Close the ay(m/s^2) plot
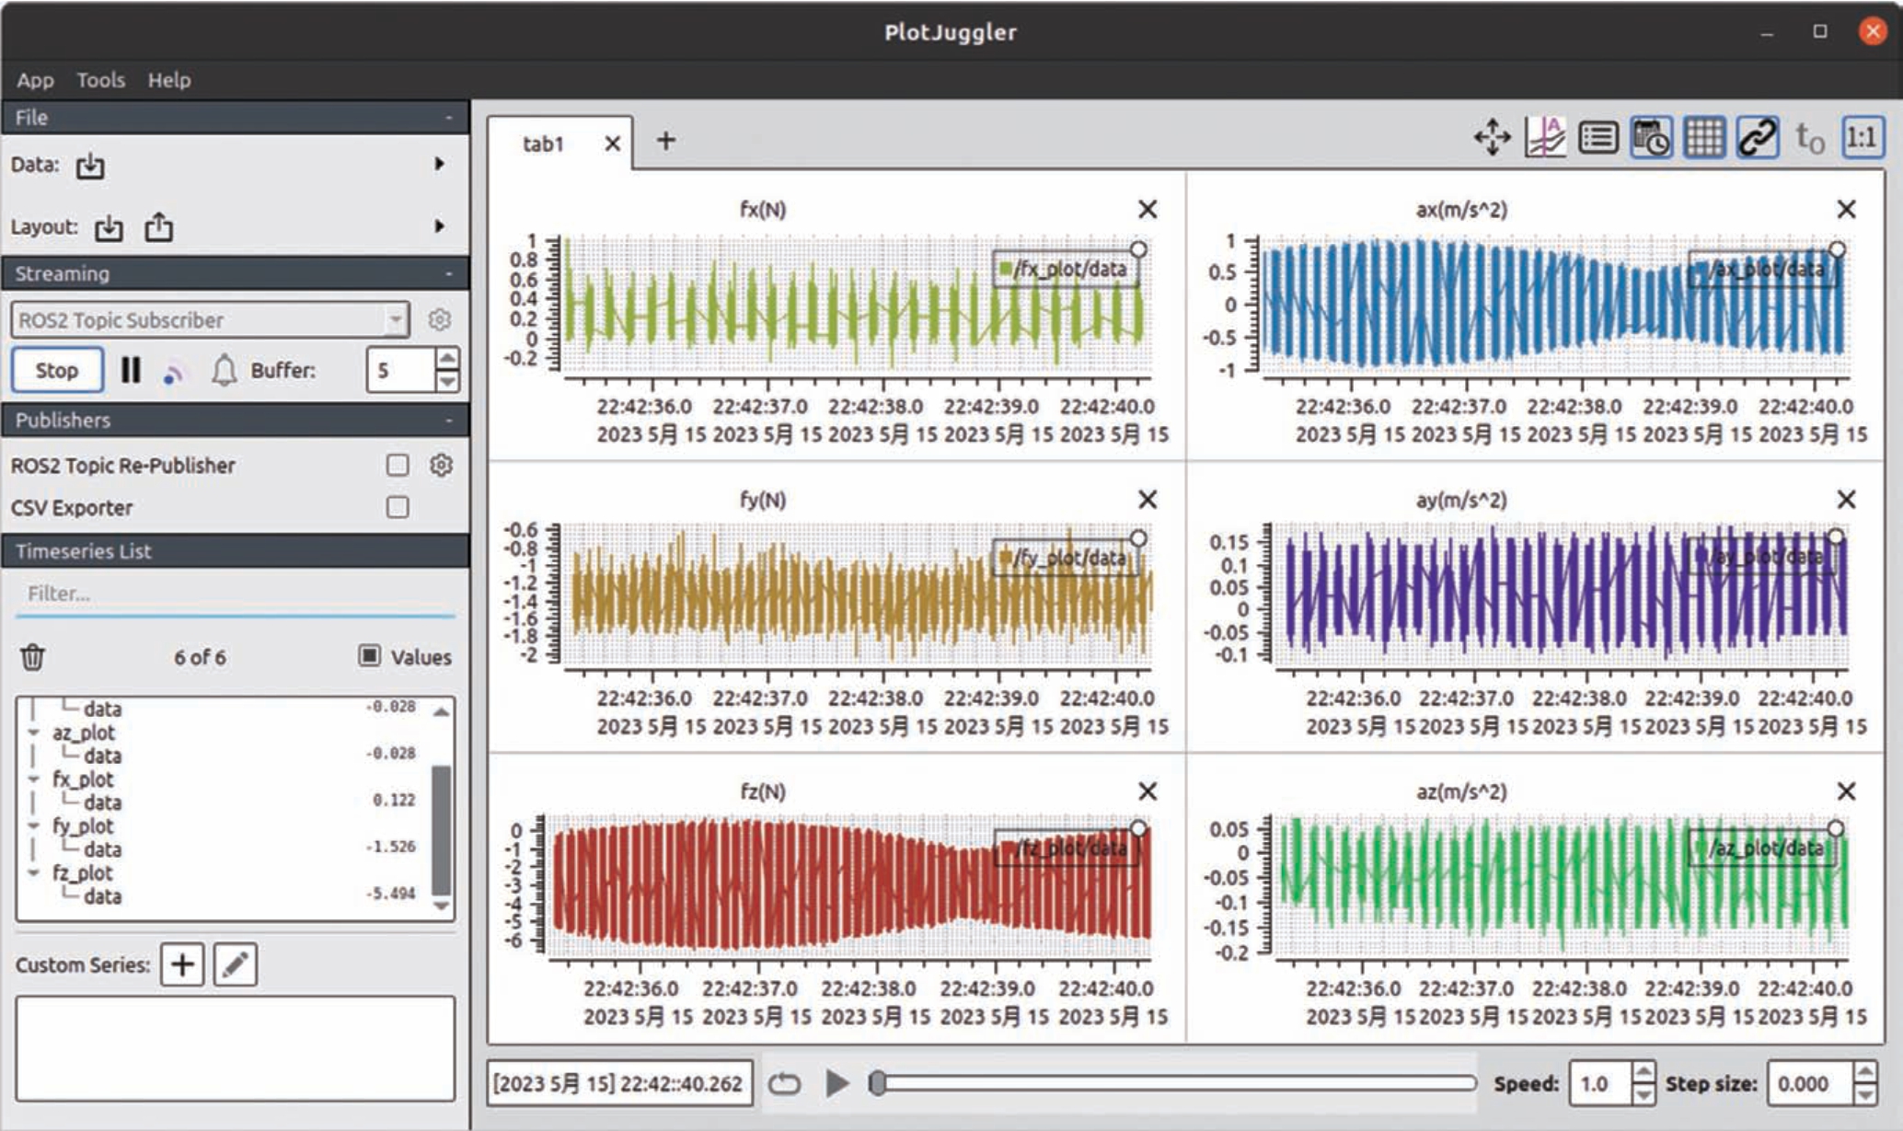This screenshot has height=1131, width=1903. click(1846, 500)
